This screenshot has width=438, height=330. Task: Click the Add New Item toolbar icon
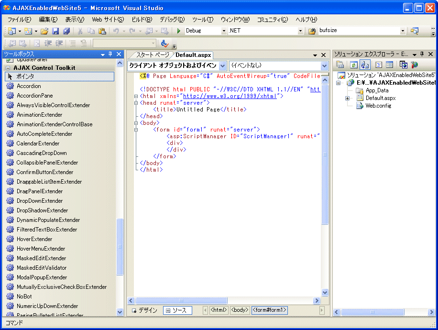(x=28, y=31)
